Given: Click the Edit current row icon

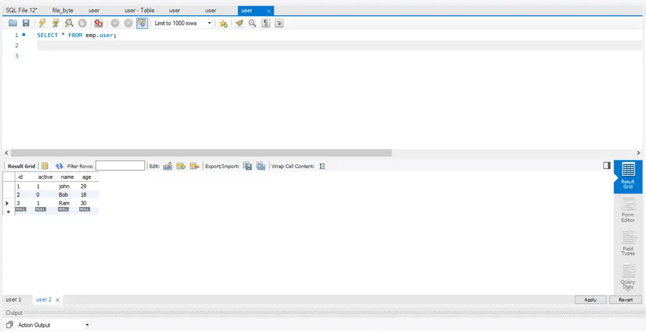Looking at the screenshot, I should 167,166.
